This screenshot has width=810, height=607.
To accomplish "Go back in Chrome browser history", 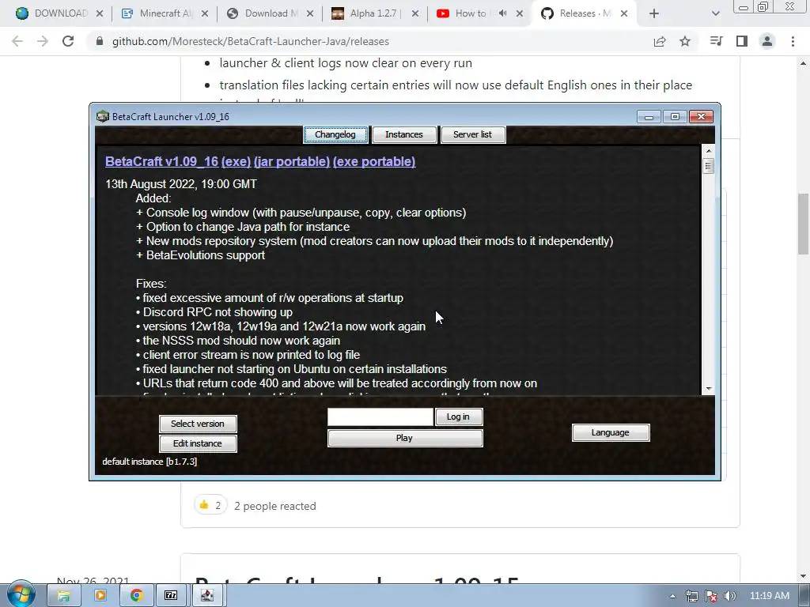I will [x=17, y=41].
